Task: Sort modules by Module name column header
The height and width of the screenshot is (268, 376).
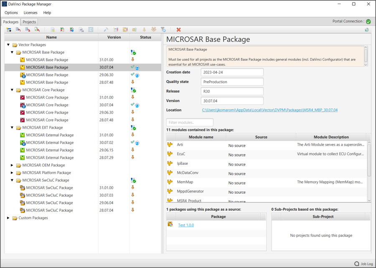Action: pyautogui.click(x=201, y=137)
